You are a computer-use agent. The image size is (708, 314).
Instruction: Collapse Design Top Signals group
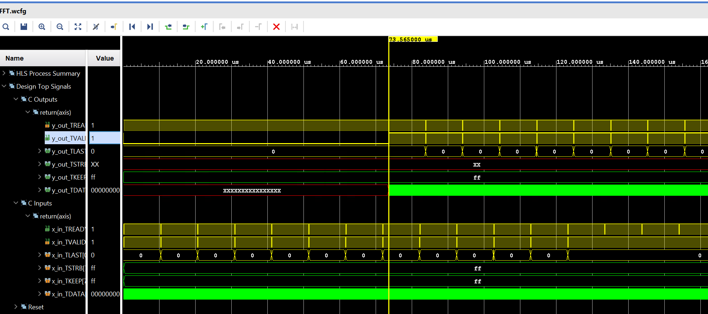(4, 86)
